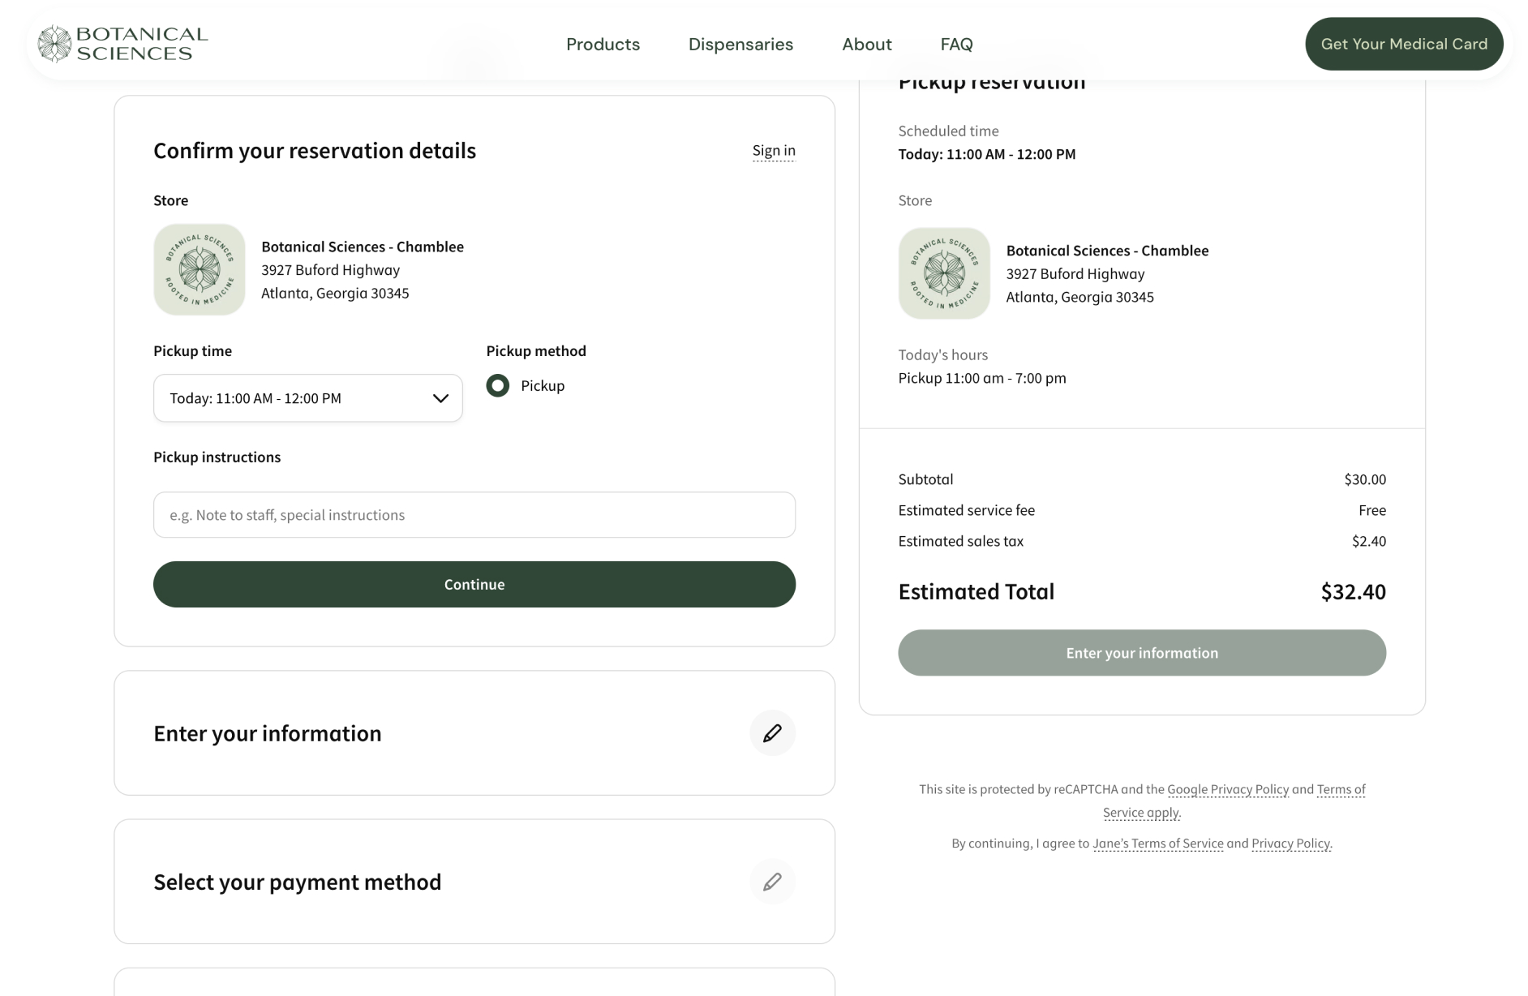Screen dimensions: 1528x996
Task: Click Atlanta, Georgia 30345 in pickup summary
Action: (1079, 297)
